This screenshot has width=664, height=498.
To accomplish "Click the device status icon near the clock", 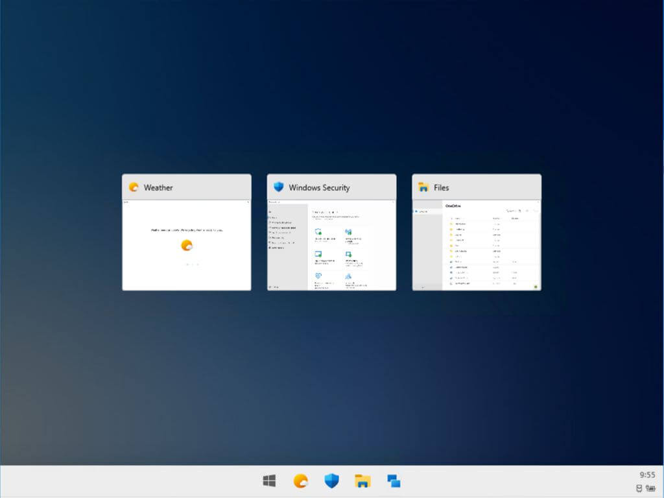I will tap(639, 489).
